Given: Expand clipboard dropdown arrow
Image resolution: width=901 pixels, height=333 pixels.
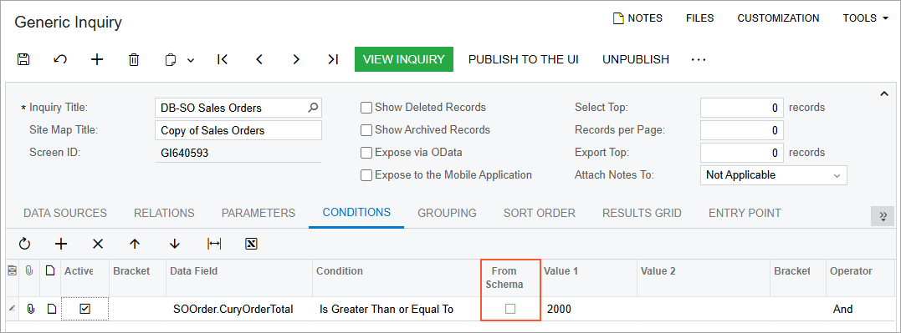Looking at the screenshot, I should point(191,59).
